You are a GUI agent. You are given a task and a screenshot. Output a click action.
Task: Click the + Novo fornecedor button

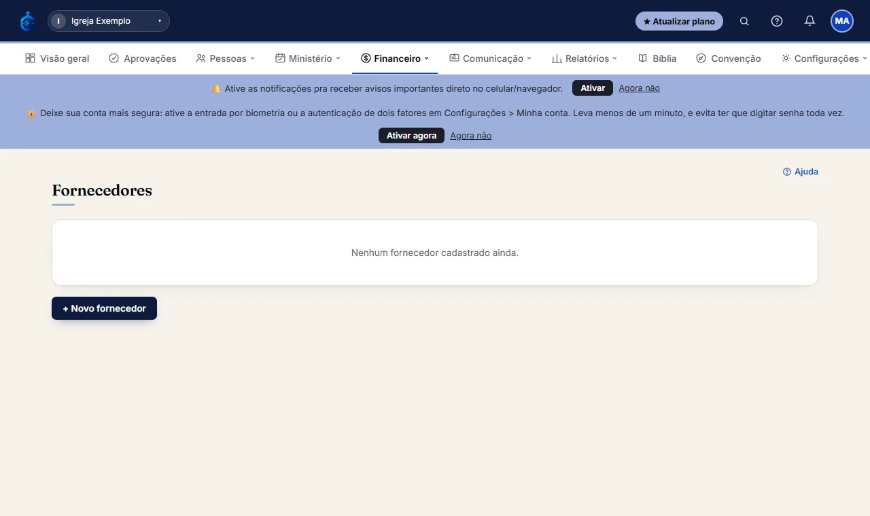point(104,308)
